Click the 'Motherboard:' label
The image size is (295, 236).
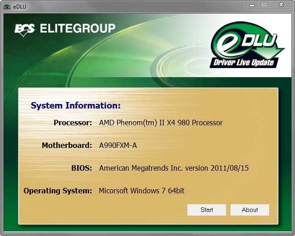(67, 145)
